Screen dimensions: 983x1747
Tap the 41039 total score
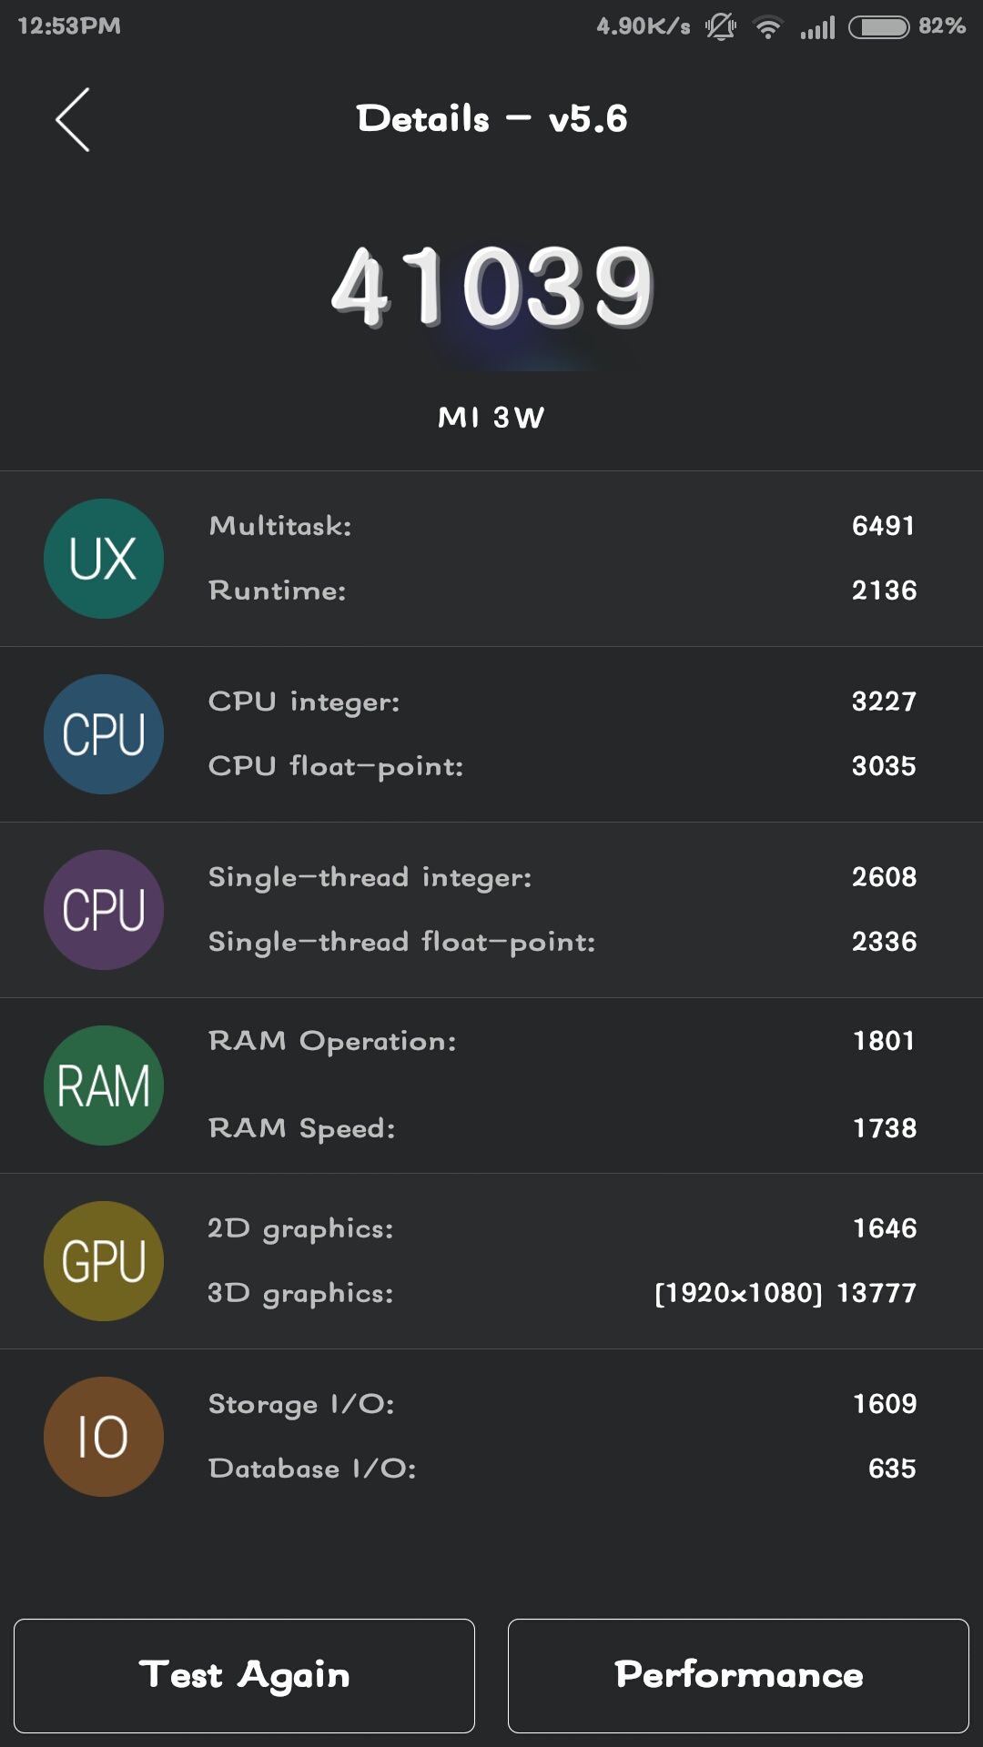[492, 288]
